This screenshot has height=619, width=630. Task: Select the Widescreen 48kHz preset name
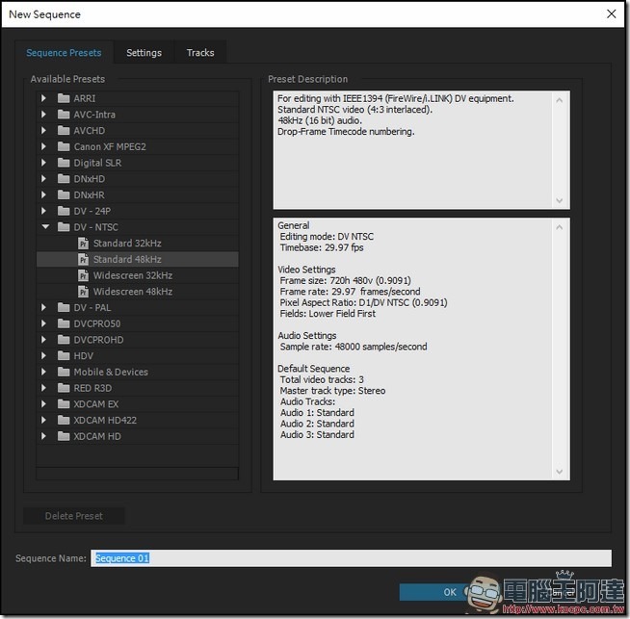coord(133,292)
